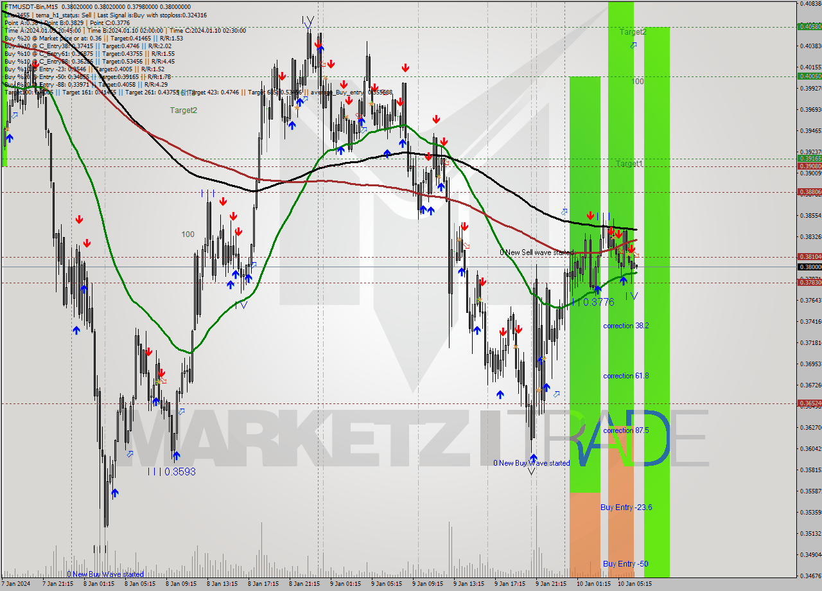Viewport: 822px width, 591px height.
Task: Select the 'Buy Entry -50' label
Action: 625,564
